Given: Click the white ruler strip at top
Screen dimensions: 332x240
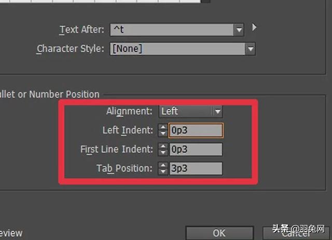Looking at the screenshot, I should click(104, 2).
